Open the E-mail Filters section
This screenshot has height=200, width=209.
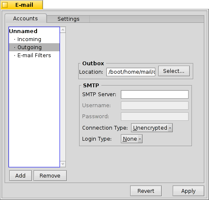point(34,56)
